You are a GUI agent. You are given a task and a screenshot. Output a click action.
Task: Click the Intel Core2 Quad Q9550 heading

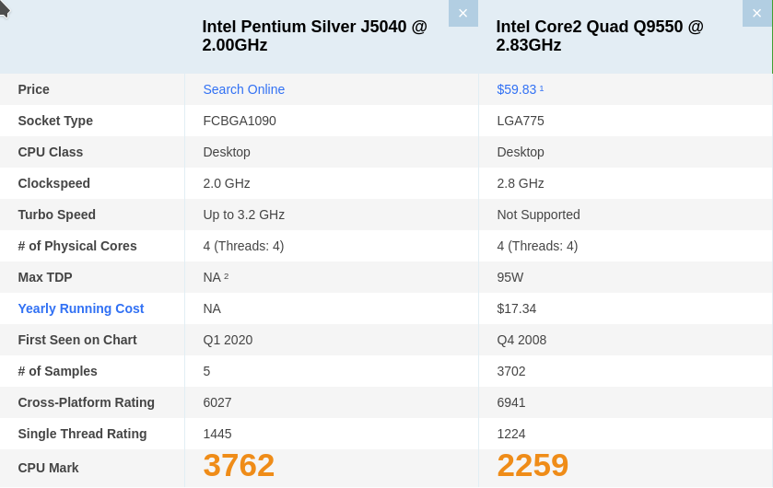(599, 36)
